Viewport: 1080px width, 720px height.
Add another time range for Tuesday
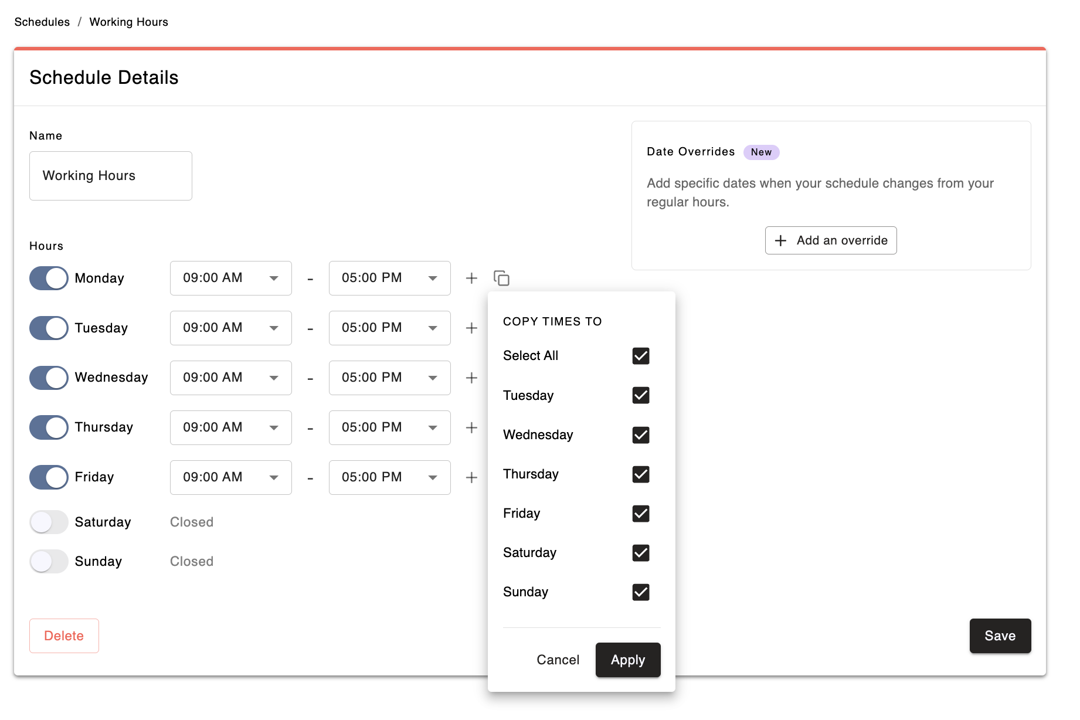[x=471, y=328]
